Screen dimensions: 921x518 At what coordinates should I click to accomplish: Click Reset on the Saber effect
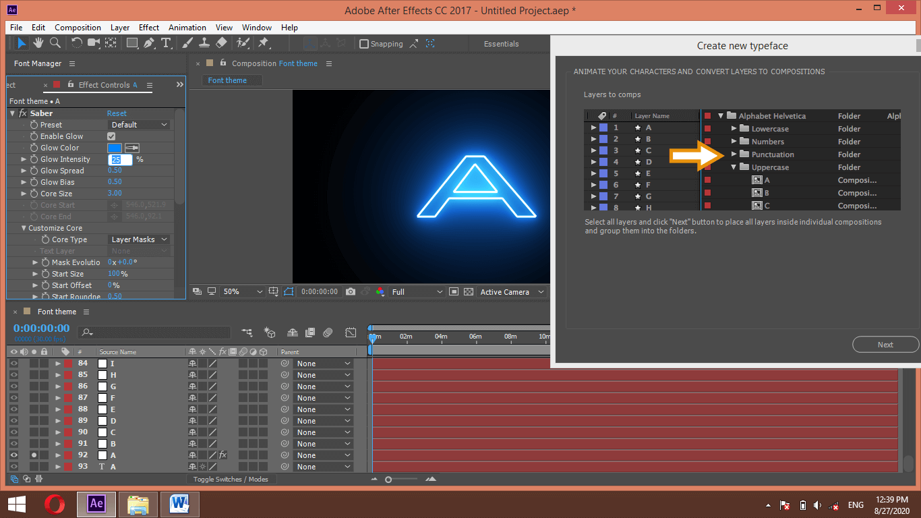[116, 113]
